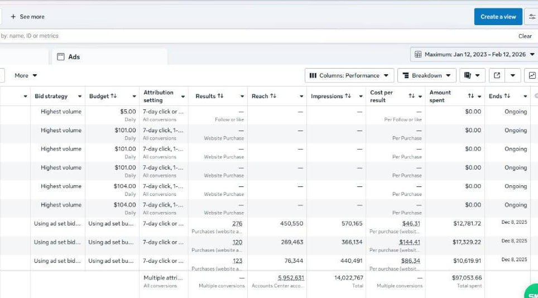Click the export share icon button
Viewport: 538px width, 298px height.
497,75
